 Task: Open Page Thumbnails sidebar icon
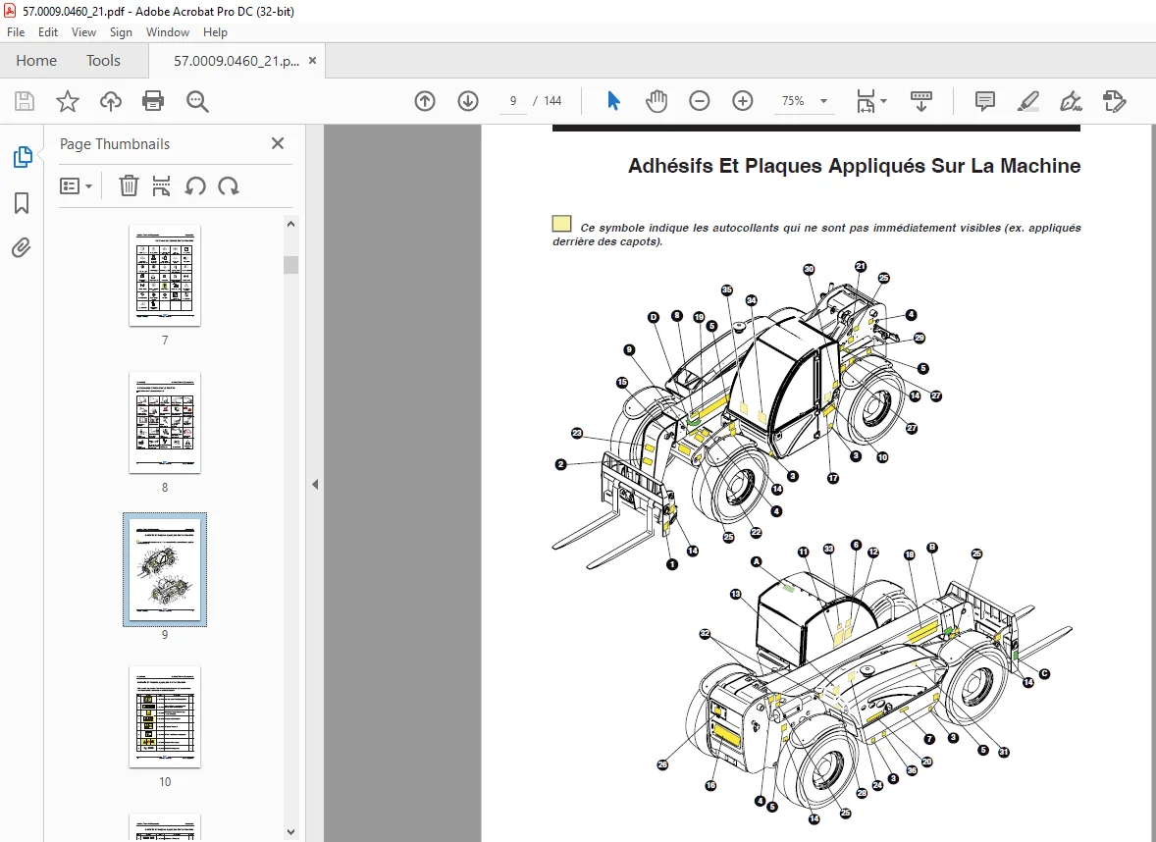[x=23, y=156]
